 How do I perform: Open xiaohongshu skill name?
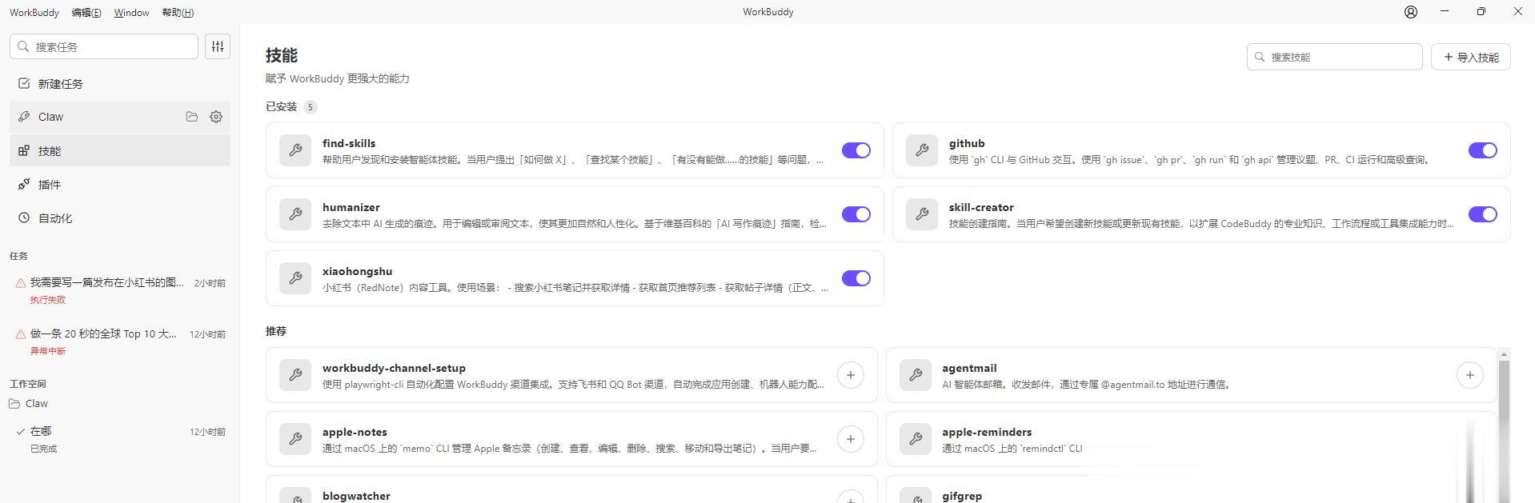click(x=357, y=271)
